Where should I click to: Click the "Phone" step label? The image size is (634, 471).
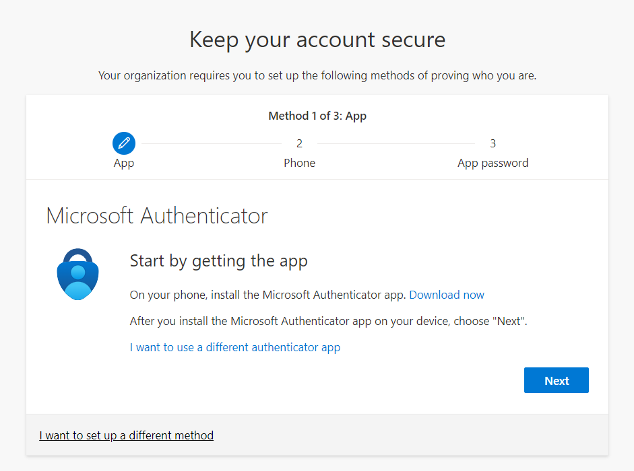[299, 163]
